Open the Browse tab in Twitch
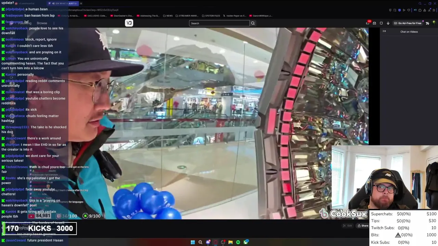This screenshot has width=438, height=246. click(x=42, y=23)
